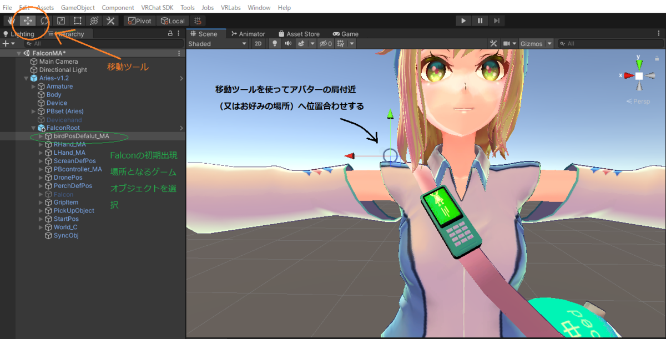This screenshot has height=339, width=666.
Task: Open effects dropdown arrow
Action: 312,43
